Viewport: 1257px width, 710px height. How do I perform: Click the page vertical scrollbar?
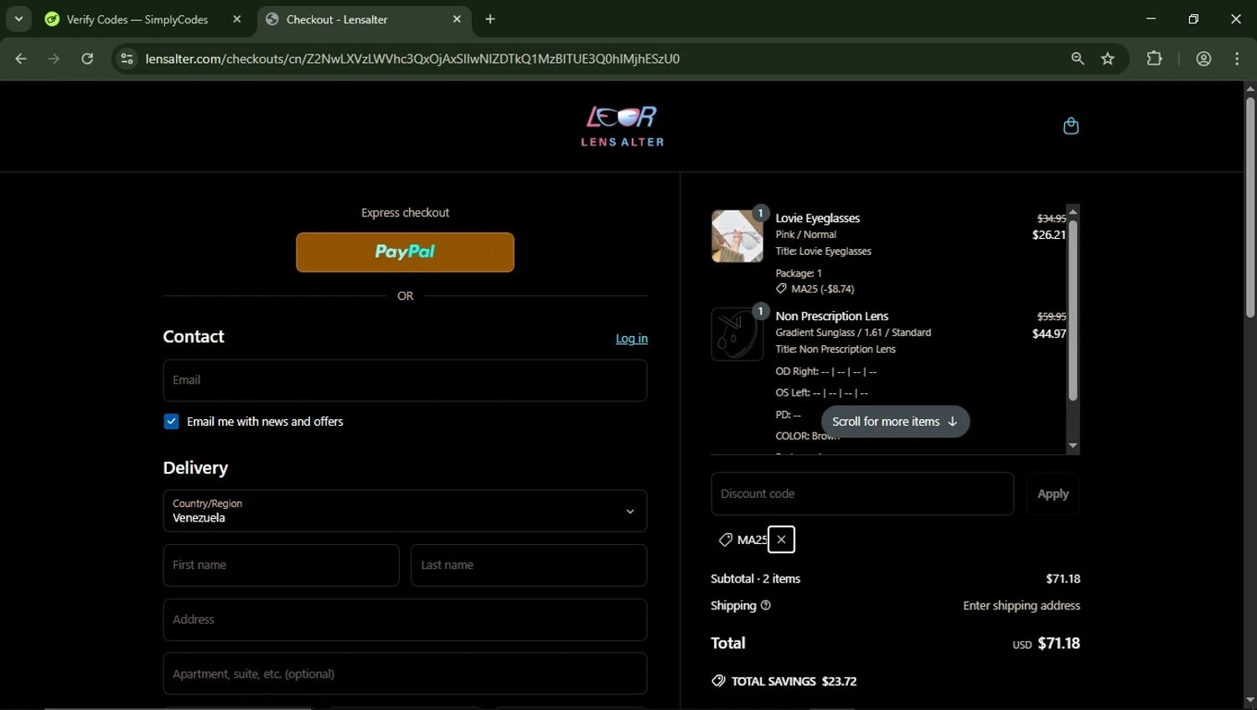click(x=1249, y=208)
